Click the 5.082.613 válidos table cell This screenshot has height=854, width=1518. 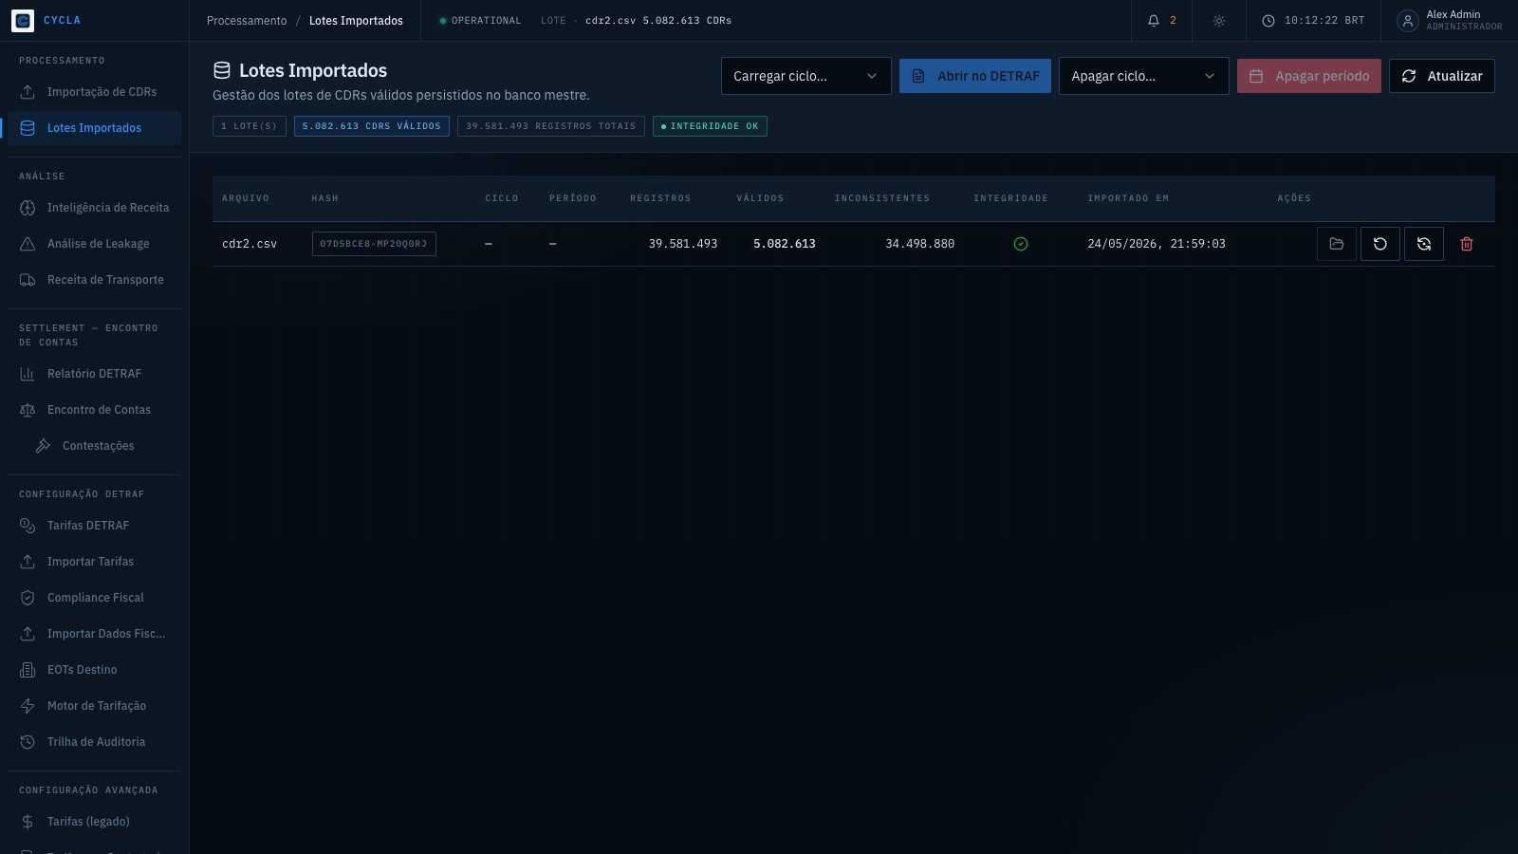(785, 244)
